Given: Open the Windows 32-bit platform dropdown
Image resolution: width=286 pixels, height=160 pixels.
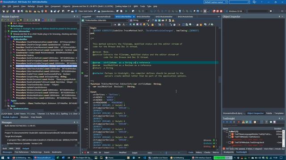Looking at the screenshot, I should coord(236,11).
